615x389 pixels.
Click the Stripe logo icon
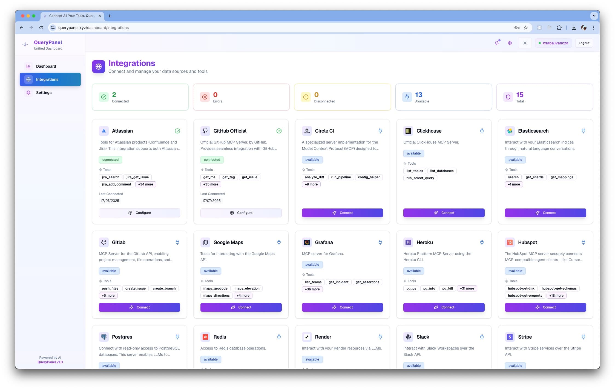(510, 337)
